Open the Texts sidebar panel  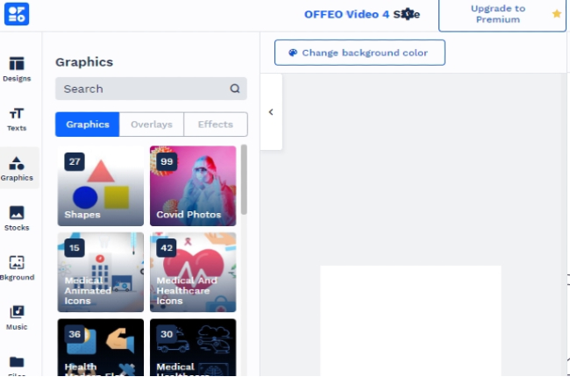(17, 119)
